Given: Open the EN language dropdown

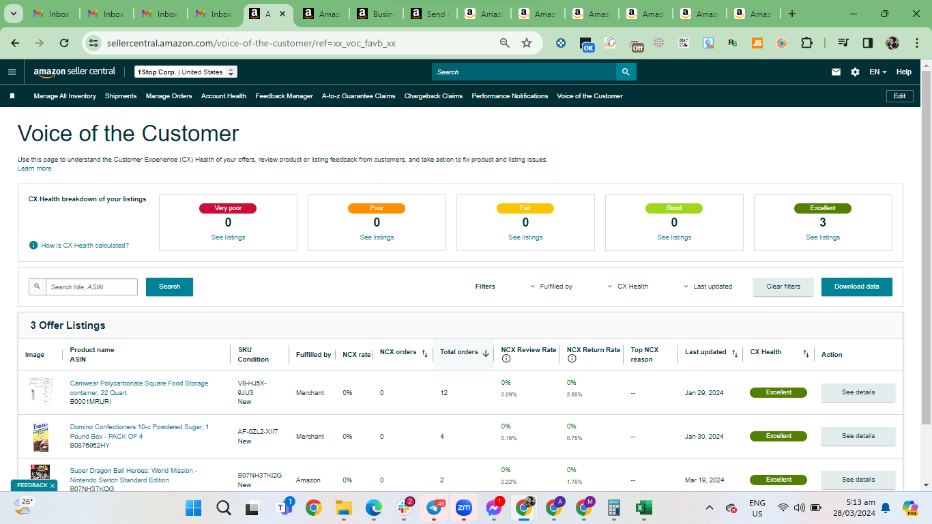Looking at the screenshot, I should (x=878, y=72).
